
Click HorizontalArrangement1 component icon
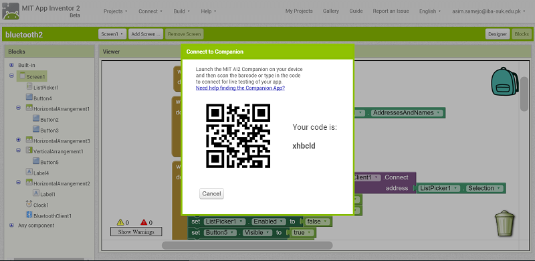(29, 108)
